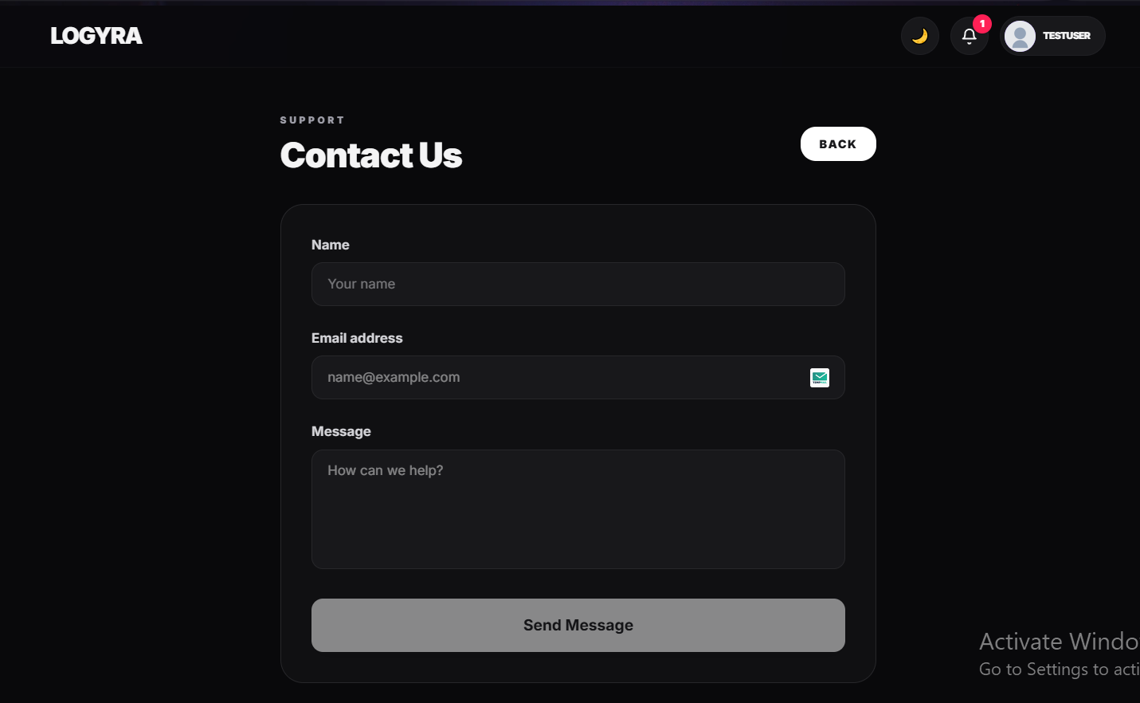This screenshot has width=1140, height=703.
Task: Go back with the BACK button
Action: click(x=838, y=144)
